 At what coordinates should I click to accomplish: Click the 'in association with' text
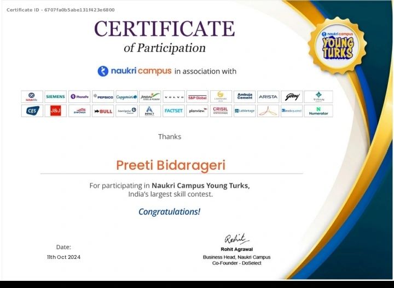(205, 71)
